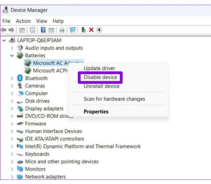The width and height of the screenshot is (211, 184).
Task: Click the Disk drives icon
Action: pos(20,102)
